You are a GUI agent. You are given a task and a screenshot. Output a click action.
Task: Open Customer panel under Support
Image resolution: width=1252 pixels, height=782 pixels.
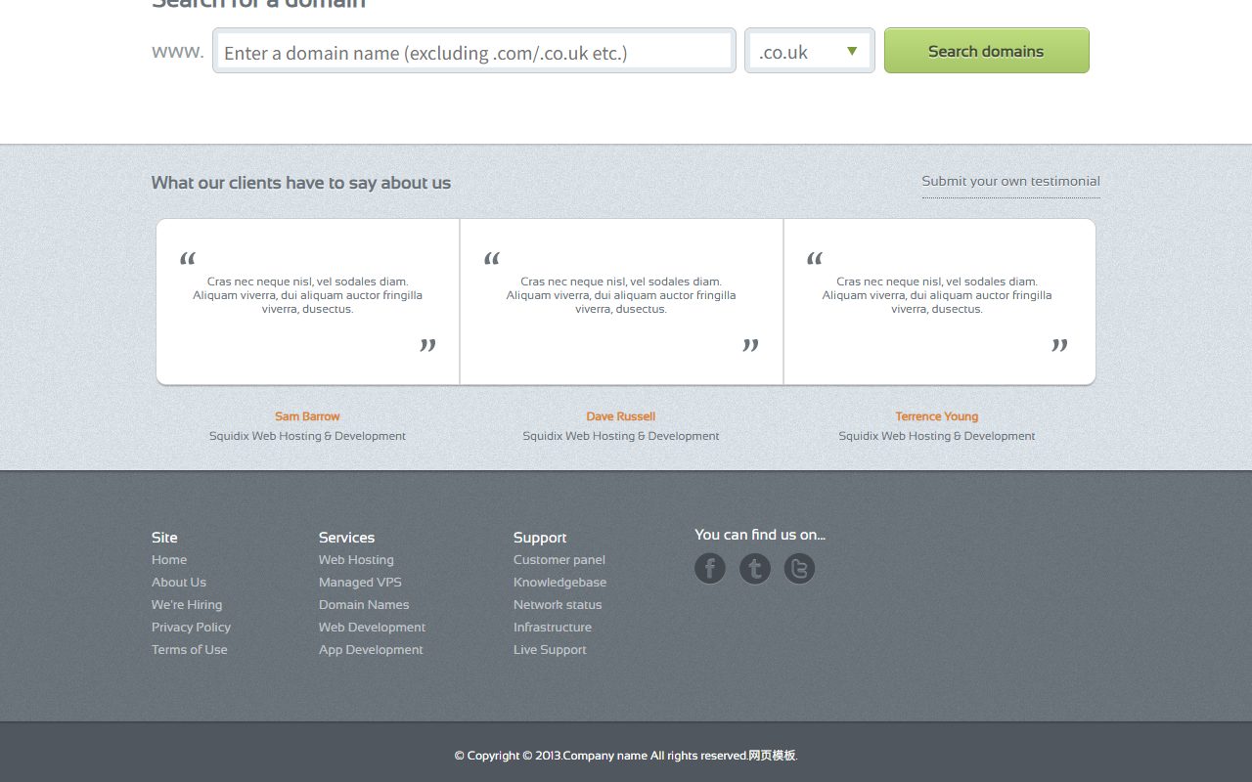[x=559, y=560]
